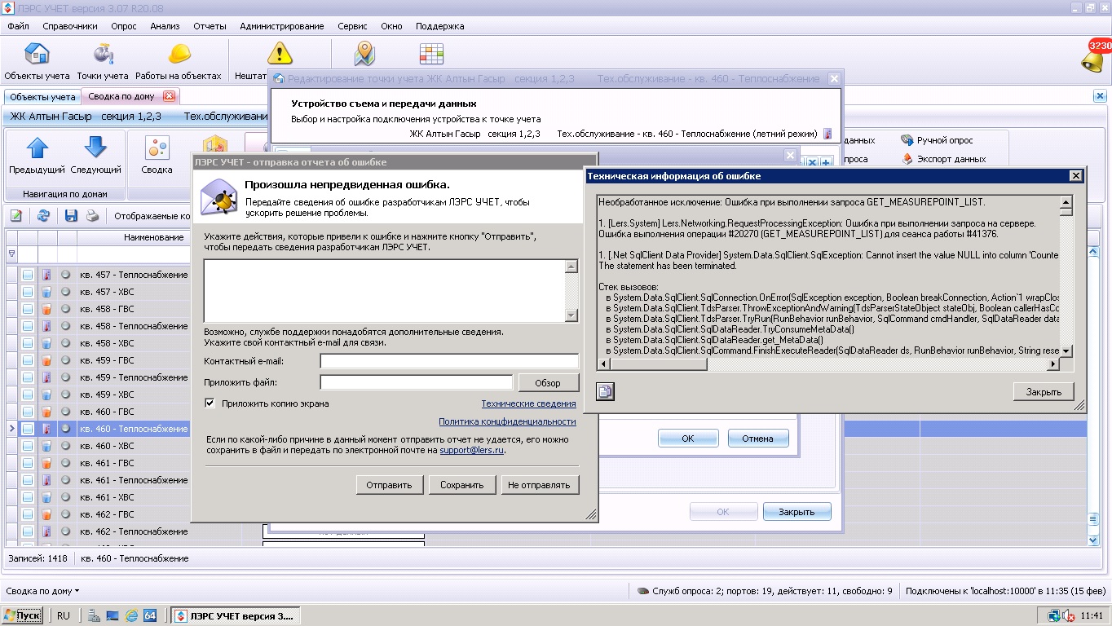Click the Не отправлять button
This screenshot has width=1112, height=626.
[539, 484]
